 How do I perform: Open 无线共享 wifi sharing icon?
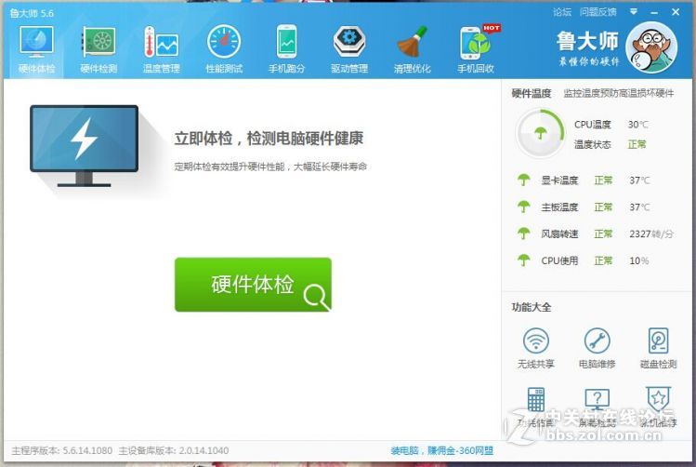[536, 340]
